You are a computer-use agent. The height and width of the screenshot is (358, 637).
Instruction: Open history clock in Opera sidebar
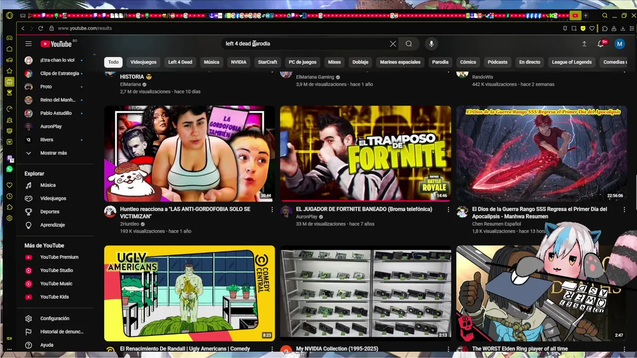pos(9,196)
